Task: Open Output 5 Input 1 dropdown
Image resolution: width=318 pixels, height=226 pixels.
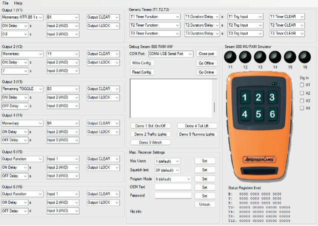Action: pos(62,159)
